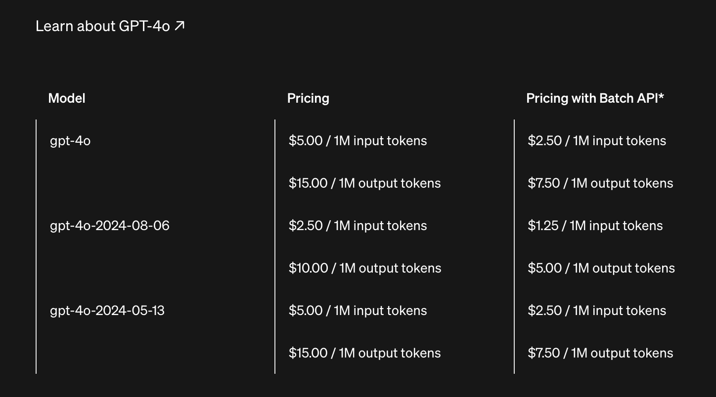Image resolution: width=716 pixels, height=397 pixels.
Task: Select the gpt-4o model name
Action: click(70, 141)
